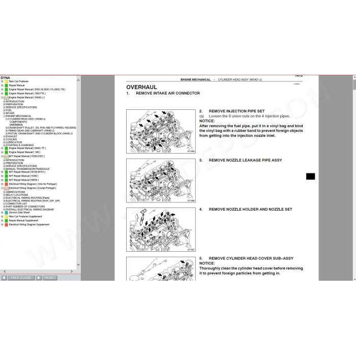Select OVERALL ELECTRICAL WIRING DIAGRAM entry
Image resolution: width=356 pixels, height=356 pixels.
[29, 210]
